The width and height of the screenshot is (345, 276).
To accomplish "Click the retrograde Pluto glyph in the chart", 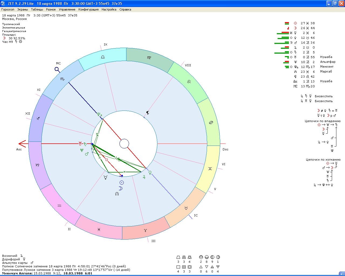I will click(x=99, y=114).
